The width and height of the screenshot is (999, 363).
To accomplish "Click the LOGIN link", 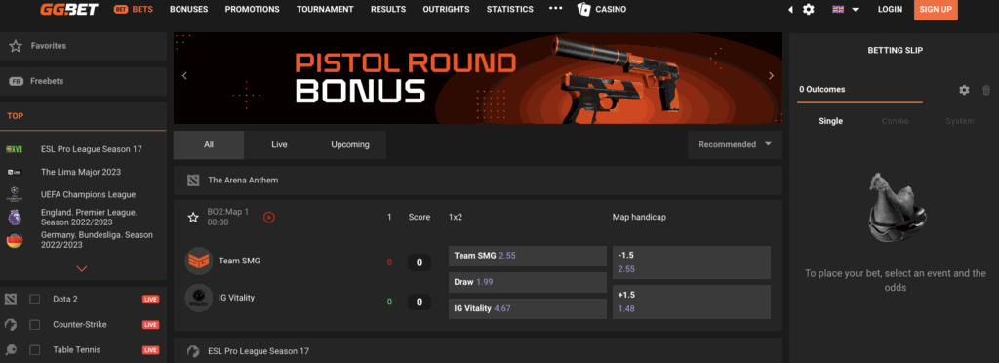I will click(x=890, y=10).
